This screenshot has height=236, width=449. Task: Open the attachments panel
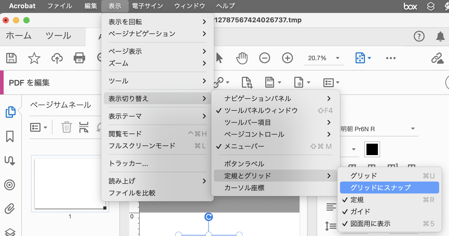[x=10, y=208]
